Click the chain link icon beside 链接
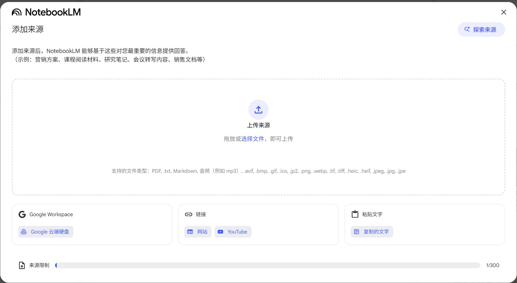This screenshot has width=517, height=283. (x=189, y=214)
